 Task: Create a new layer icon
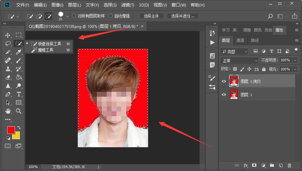[280, 165]
